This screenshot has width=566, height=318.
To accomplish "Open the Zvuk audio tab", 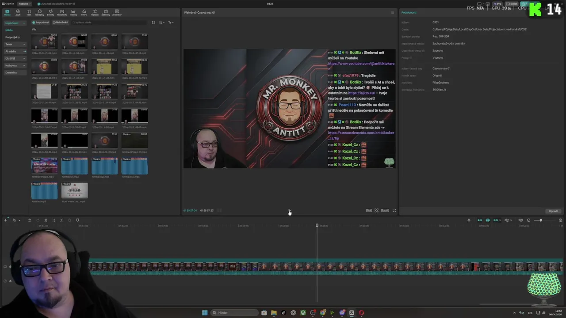I will (18, 12).
